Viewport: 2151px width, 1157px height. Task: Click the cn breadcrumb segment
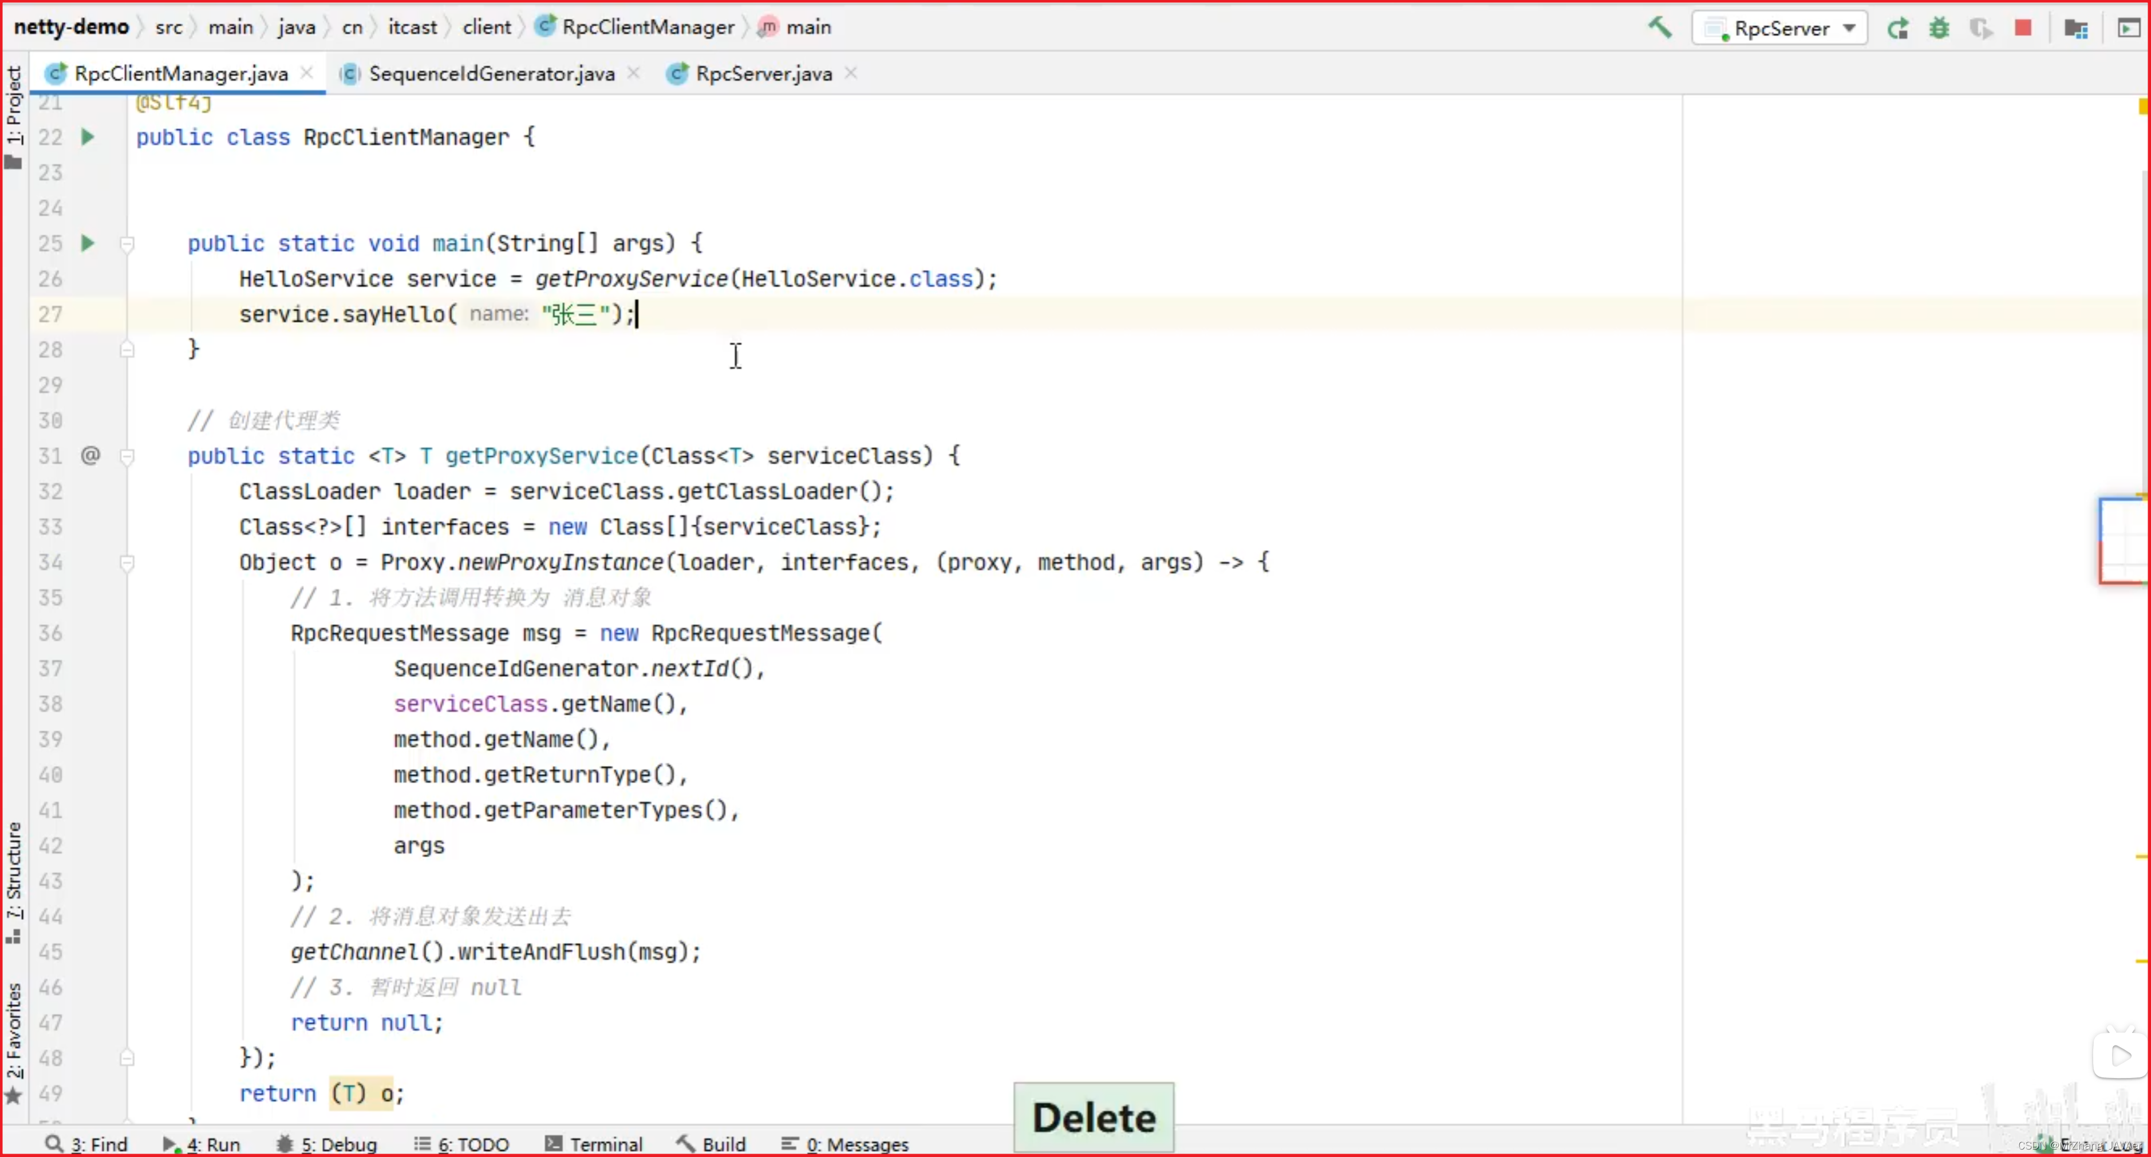coord(352,27)
